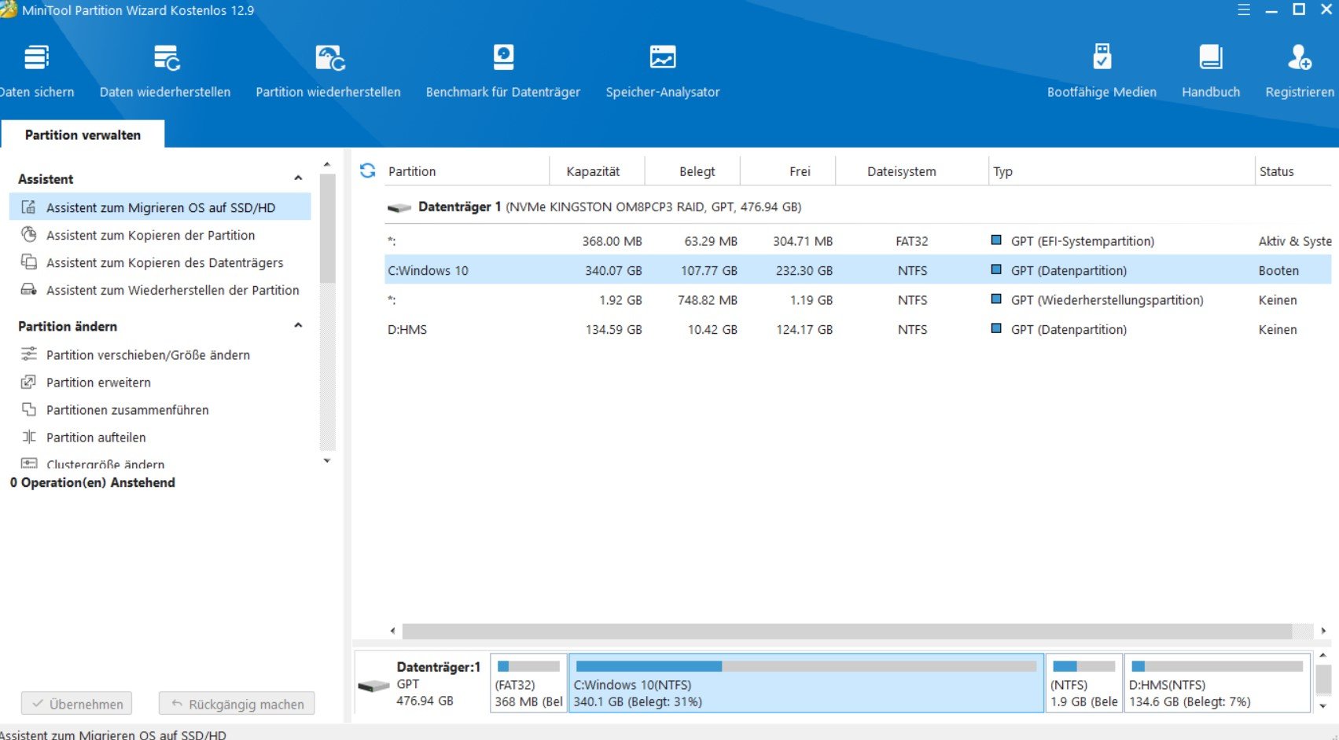Image resolution: width=1339 pixels, height=740 pixels.
Task: Select the NTFS 1.9 GB block in disk map
Action: (x=1083, y=683)
